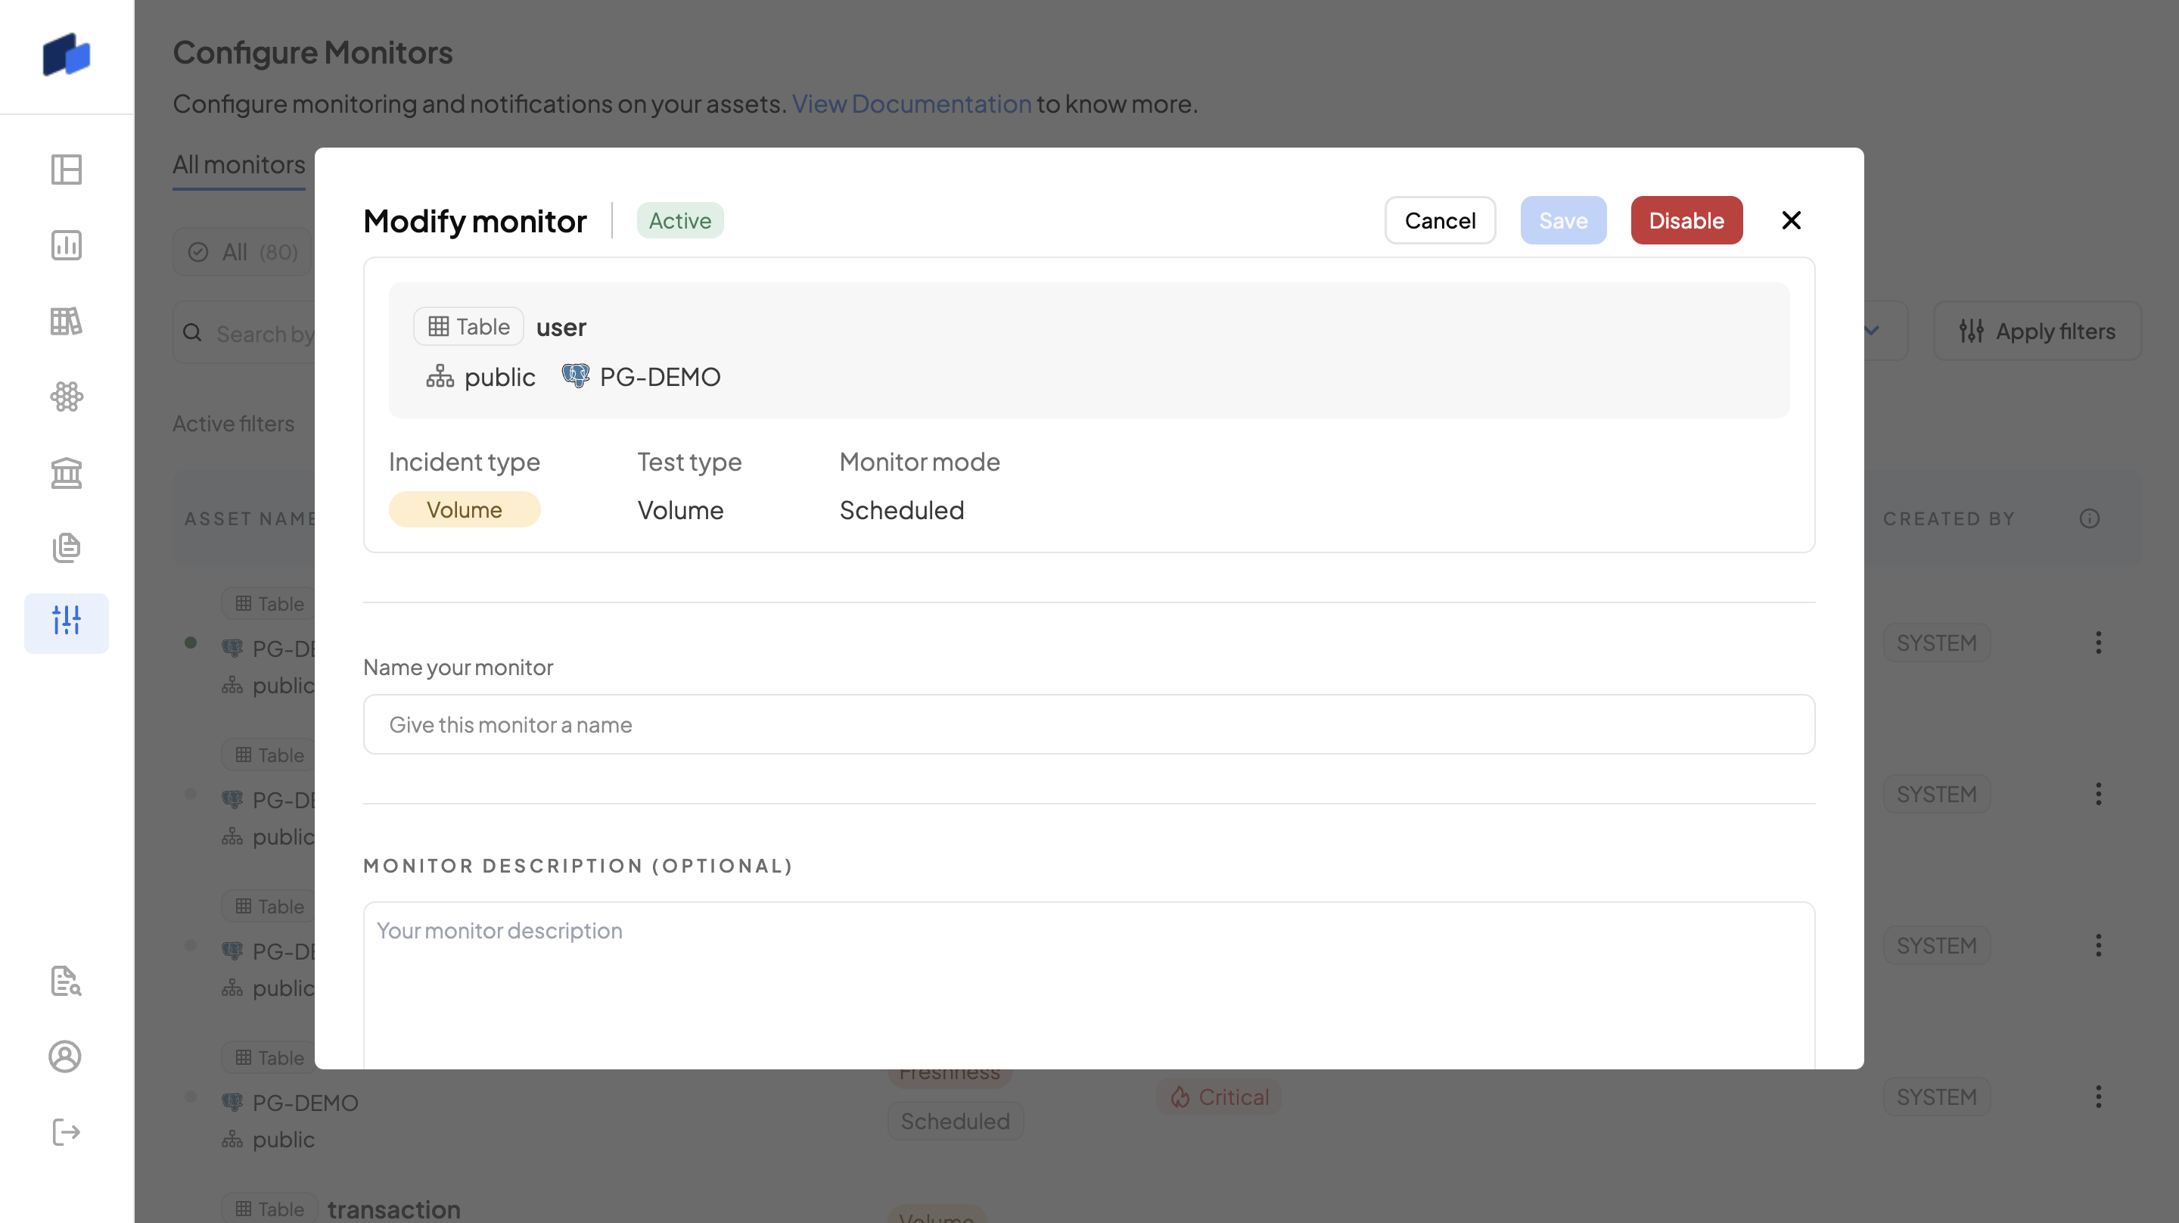Screen dimensions: 2179x1223
Task: Open the three-dot menu for first monitor row
Action: 2098,643
